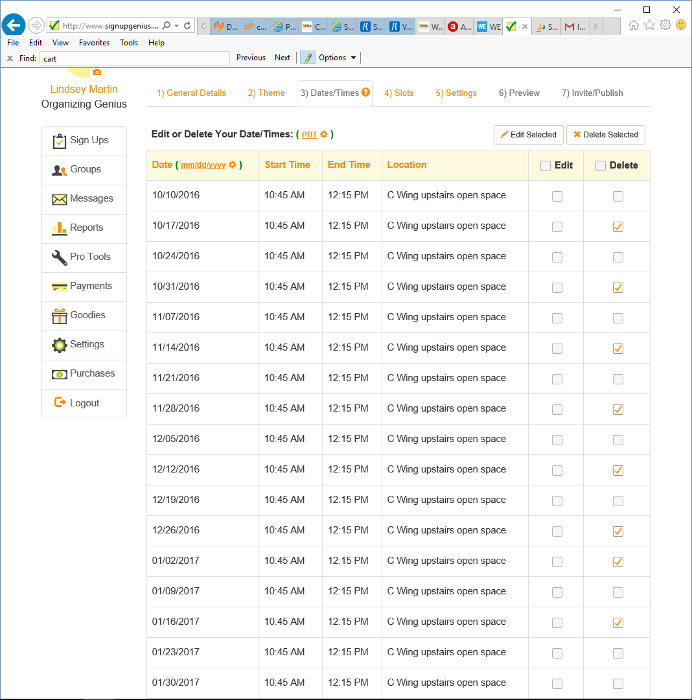The height and width of the screenshot is (700, 692).
Task: Click into the Find text field
Action: coord(135,58)
